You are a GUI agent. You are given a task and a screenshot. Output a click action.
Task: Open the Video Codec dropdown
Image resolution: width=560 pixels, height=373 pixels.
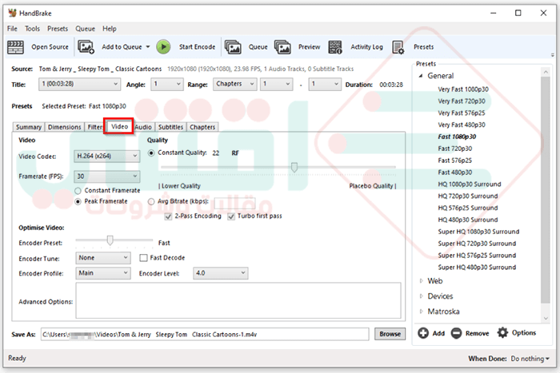pyautogui.click(x=106, y=157)
